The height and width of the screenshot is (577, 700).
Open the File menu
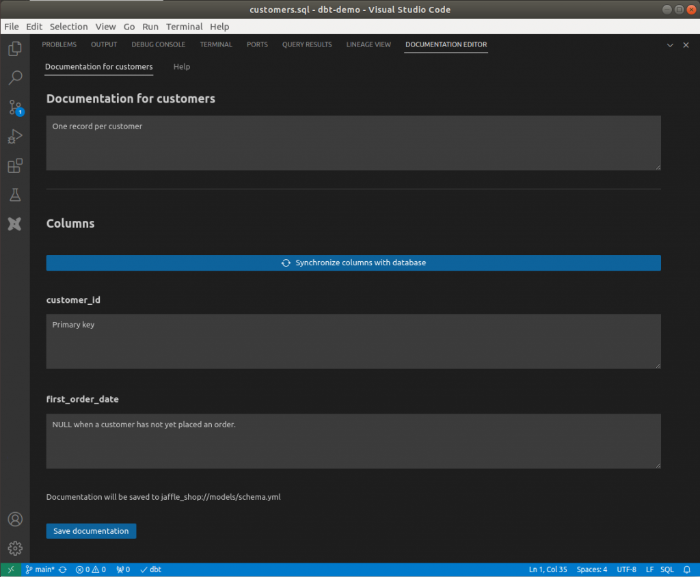point(12,27)
